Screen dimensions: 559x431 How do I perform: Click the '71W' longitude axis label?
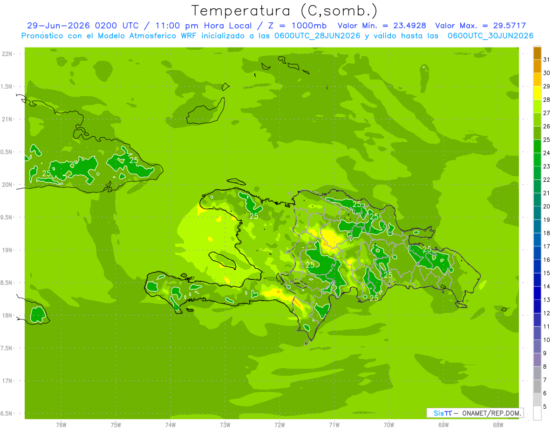(334, 425)
